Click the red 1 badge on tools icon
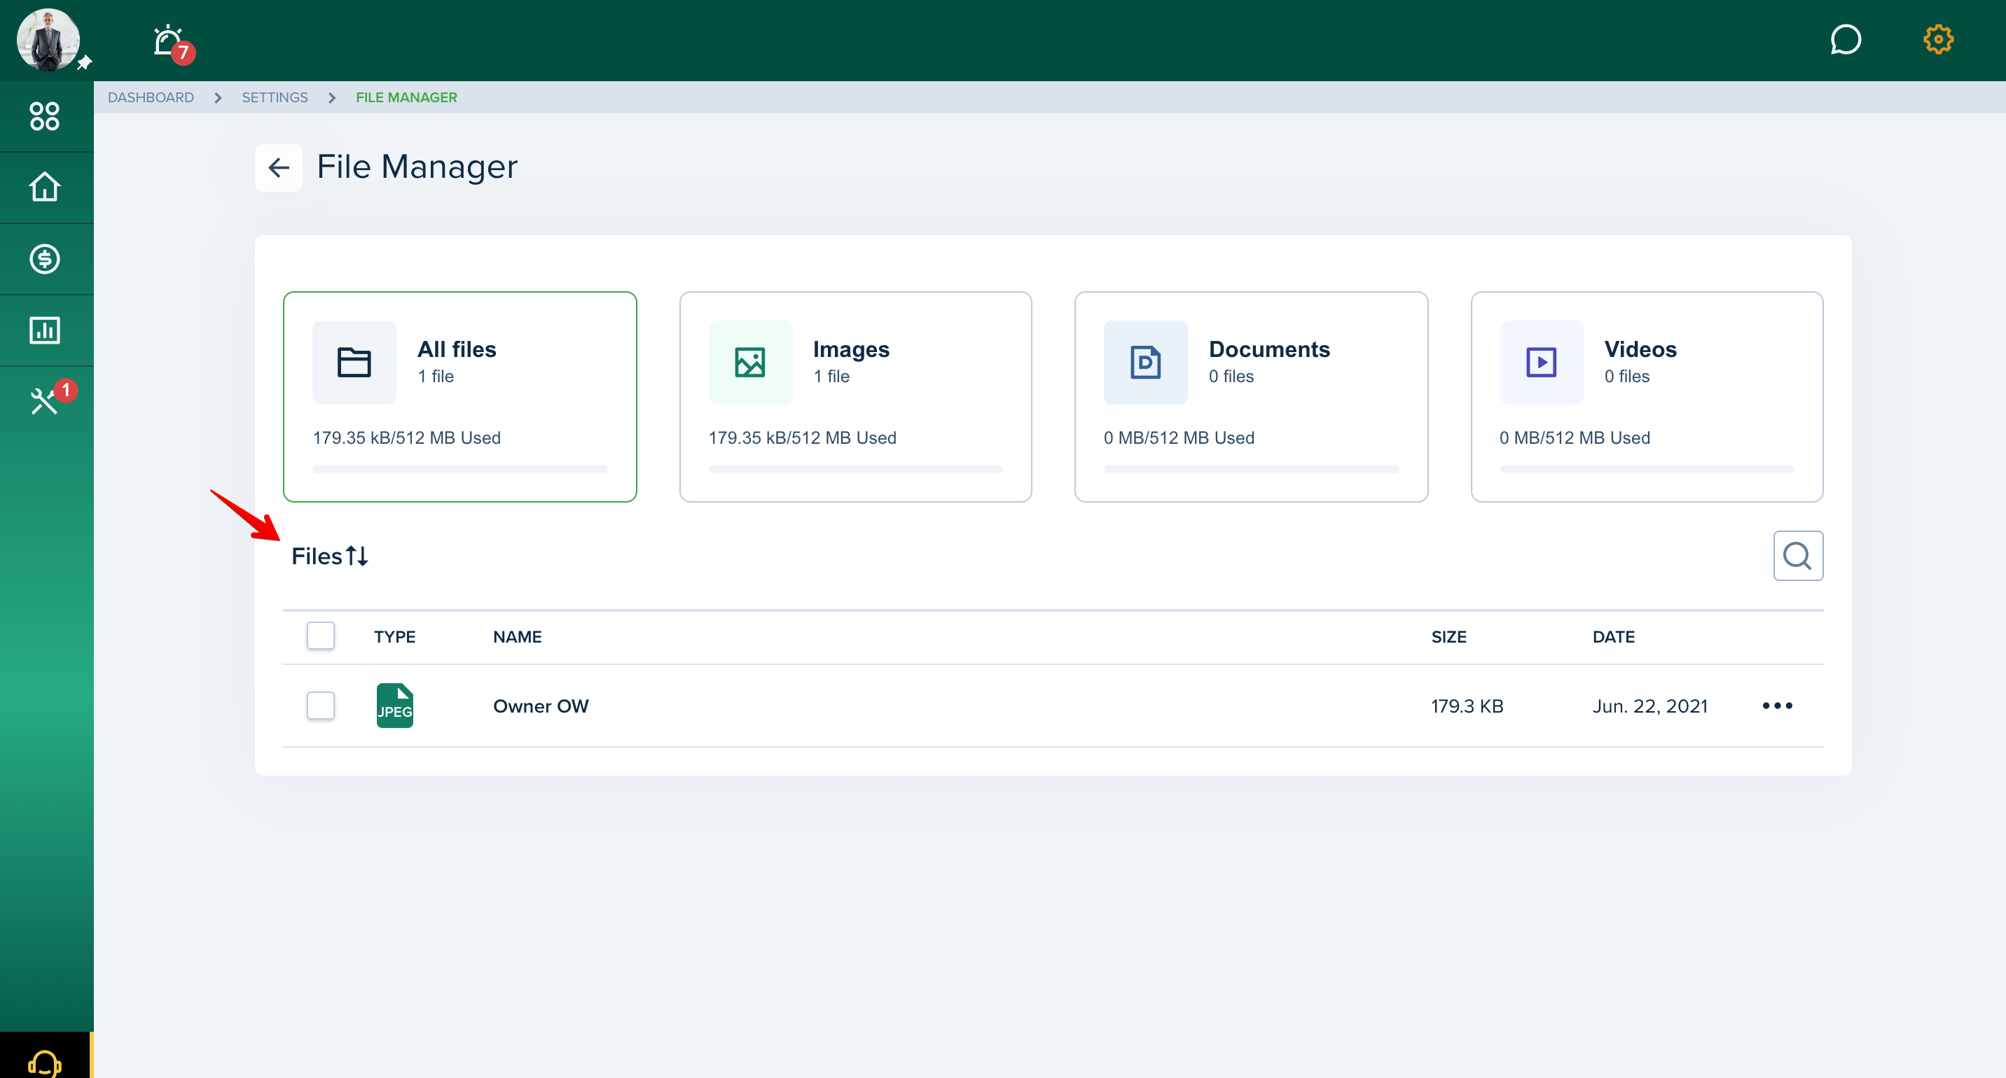Screen dimensions: 2006x1078 [x=67, y=390]
